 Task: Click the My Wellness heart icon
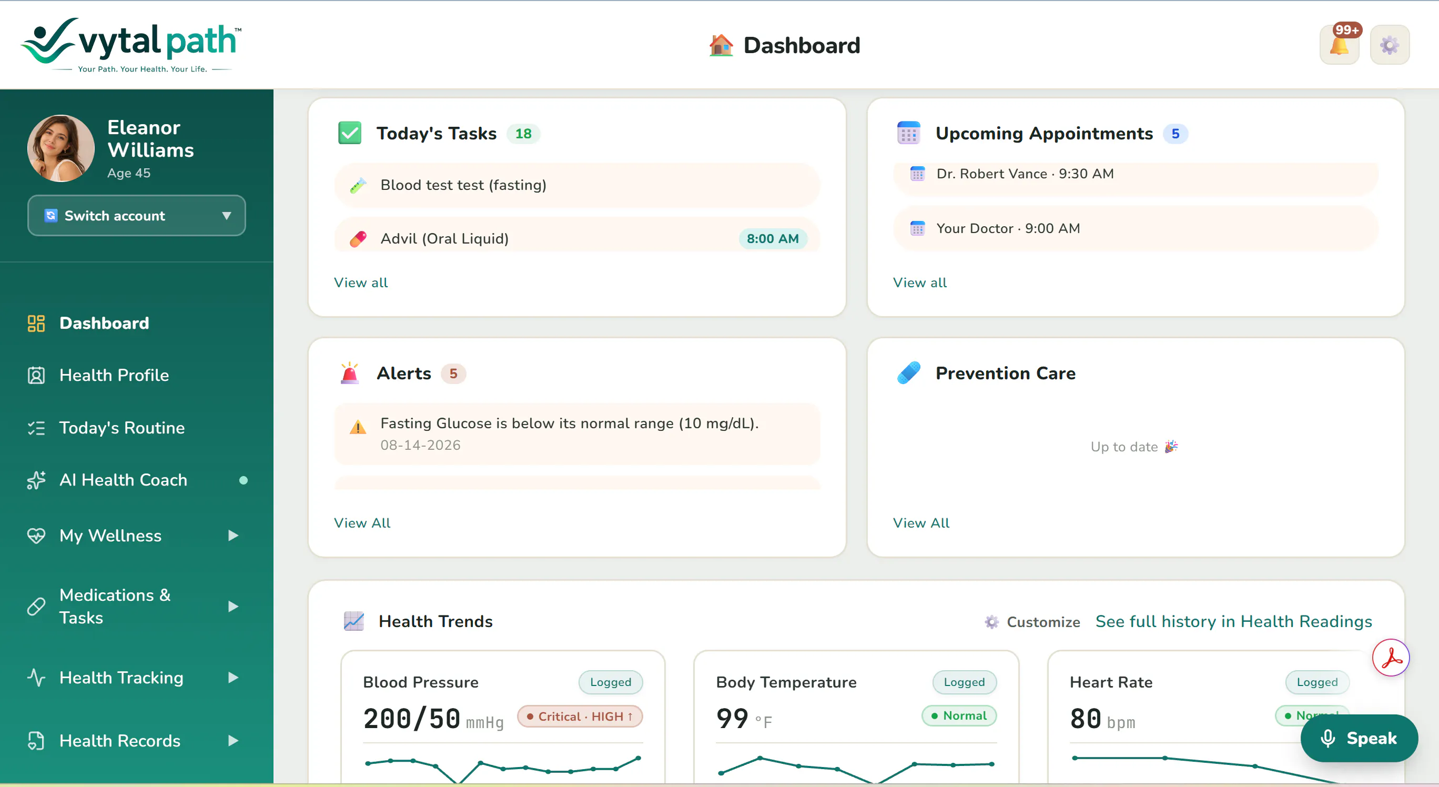click(x=36, y=535)
